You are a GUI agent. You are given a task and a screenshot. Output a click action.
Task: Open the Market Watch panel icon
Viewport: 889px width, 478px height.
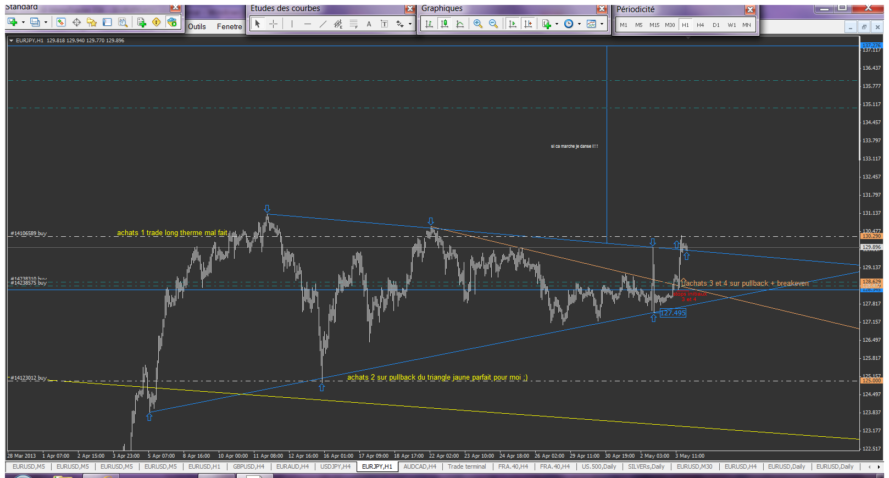click(x=61, y=22)
